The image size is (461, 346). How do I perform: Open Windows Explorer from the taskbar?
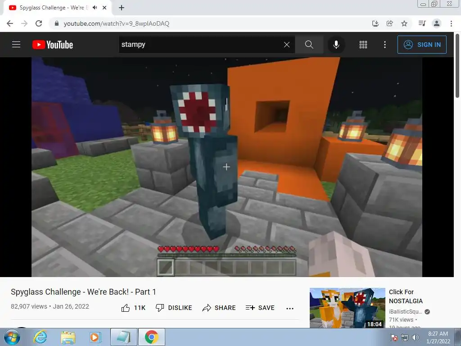point(68,337)
